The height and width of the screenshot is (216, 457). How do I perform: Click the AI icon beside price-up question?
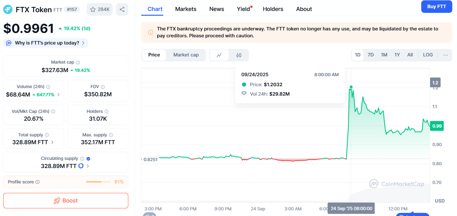(9, 43)
